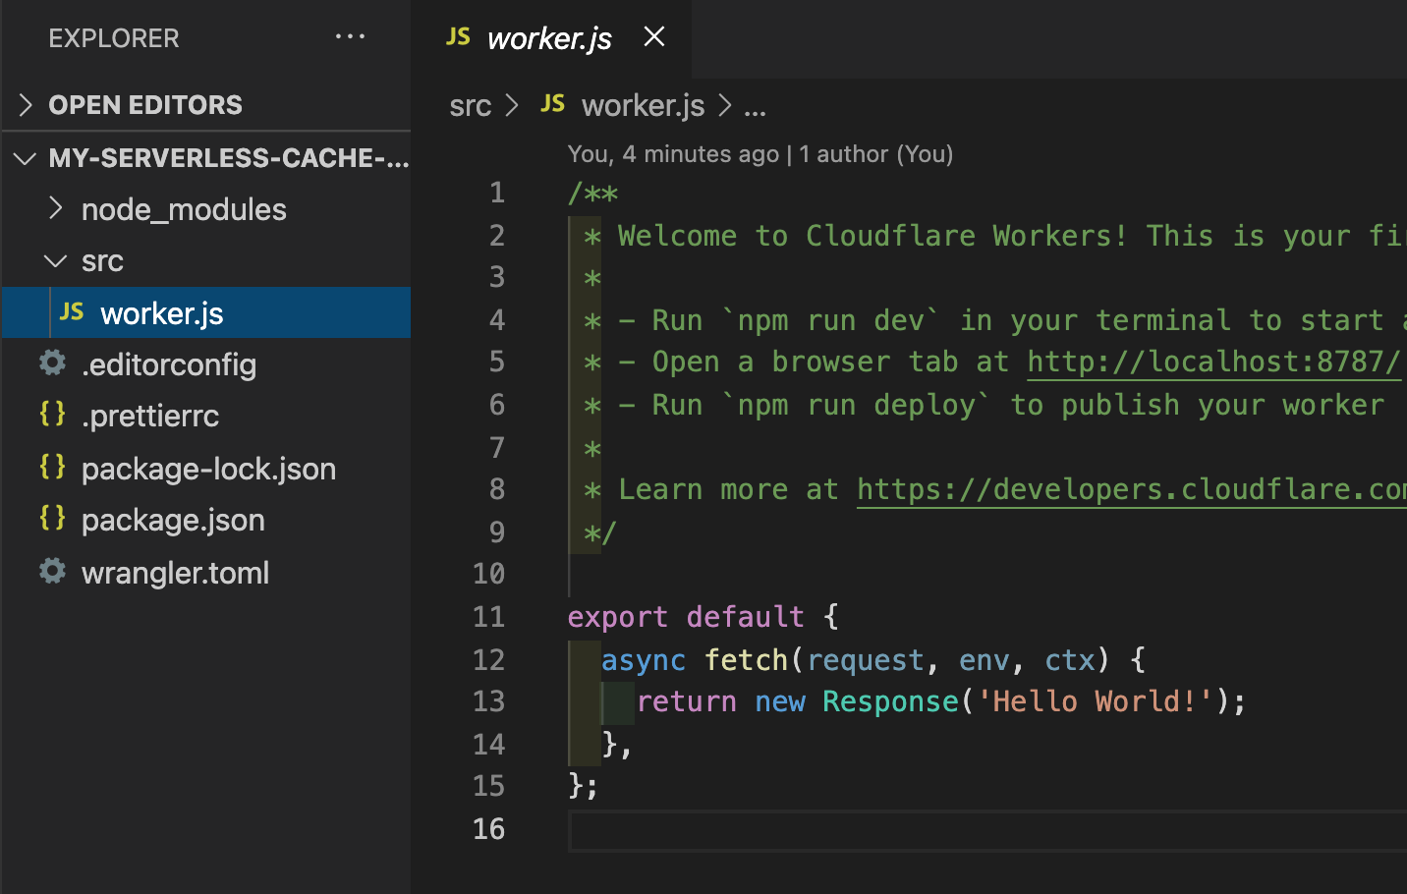Click the 'request' parameter on line 12
Screen dimensions: 1407x894
(865, 660)
